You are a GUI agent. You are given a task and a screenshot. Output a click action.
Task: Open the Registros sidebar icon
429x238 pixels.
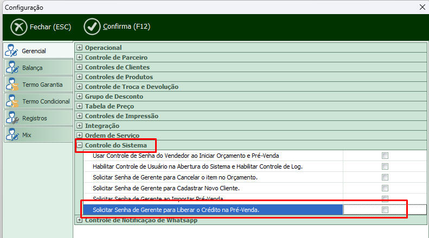pyautogui.click(x=12, y=118)
